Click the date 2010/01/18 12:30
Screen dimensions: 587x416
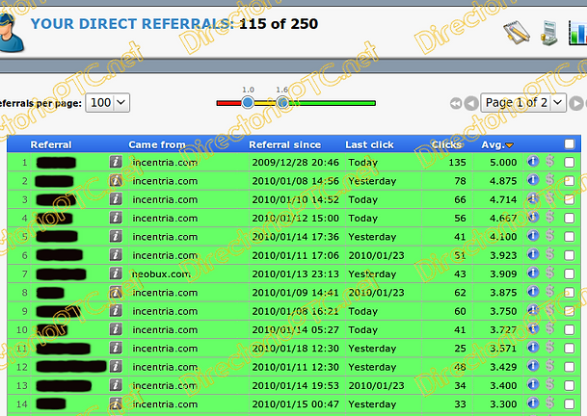295,349
